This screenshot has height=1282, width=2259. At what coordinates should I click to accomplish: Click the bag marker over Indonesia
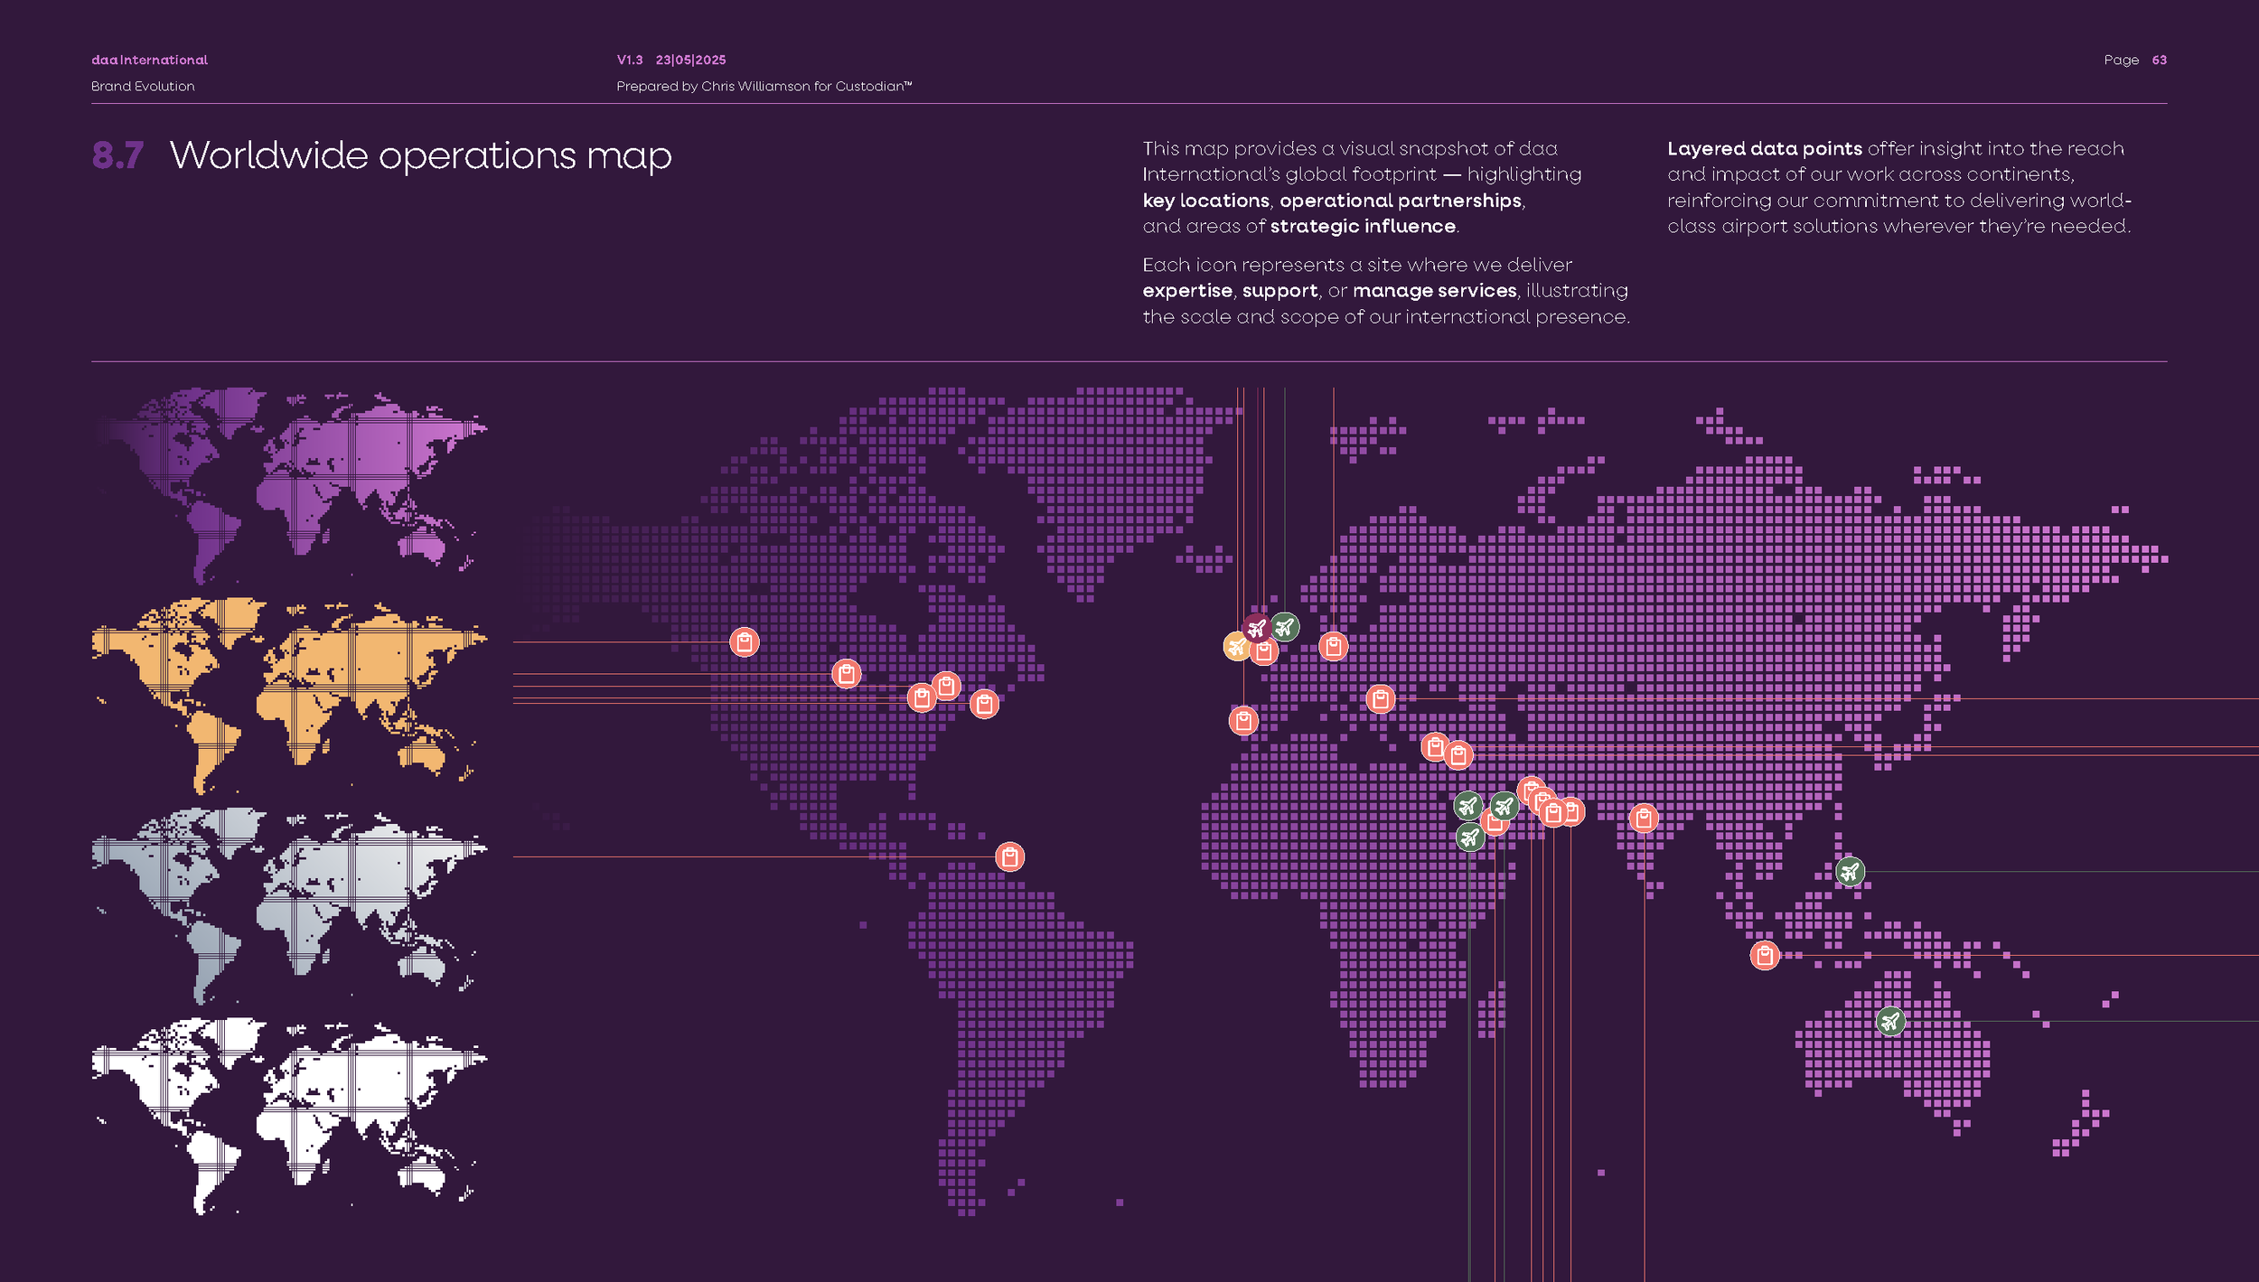click(1765, 955)
